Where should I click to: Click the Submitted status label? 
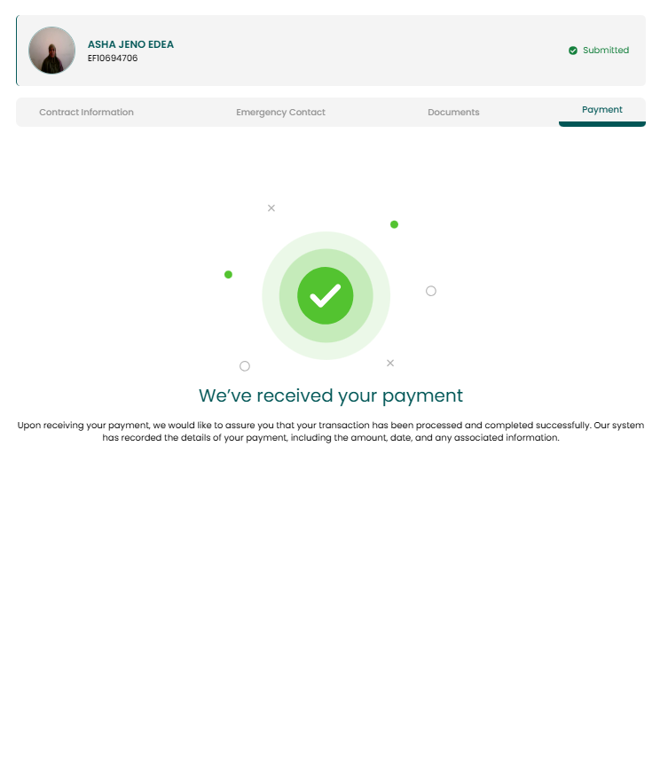coord(606,51)
